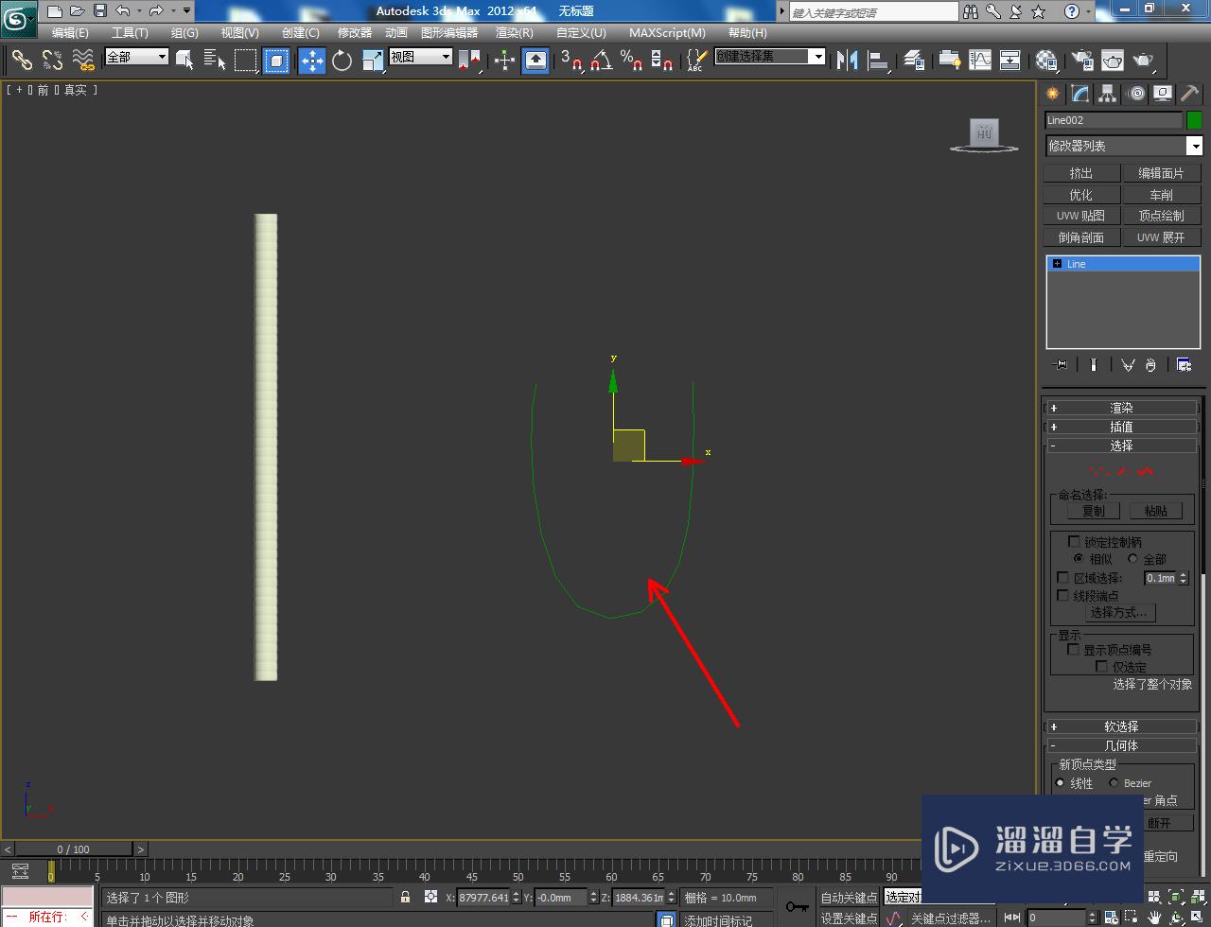
Task: Expand the 插值 rollout
Action: 1121,427
